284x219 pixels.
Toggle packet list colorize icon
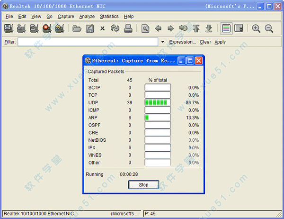(x=226, y=28)
